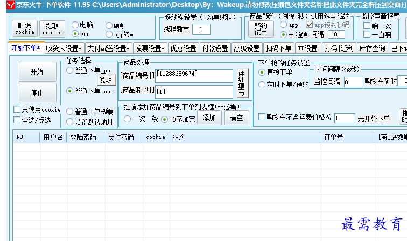This screenshot has height=241, width=407.
Task: Click the 线程数量 input field
Action: tap(201, 29)
